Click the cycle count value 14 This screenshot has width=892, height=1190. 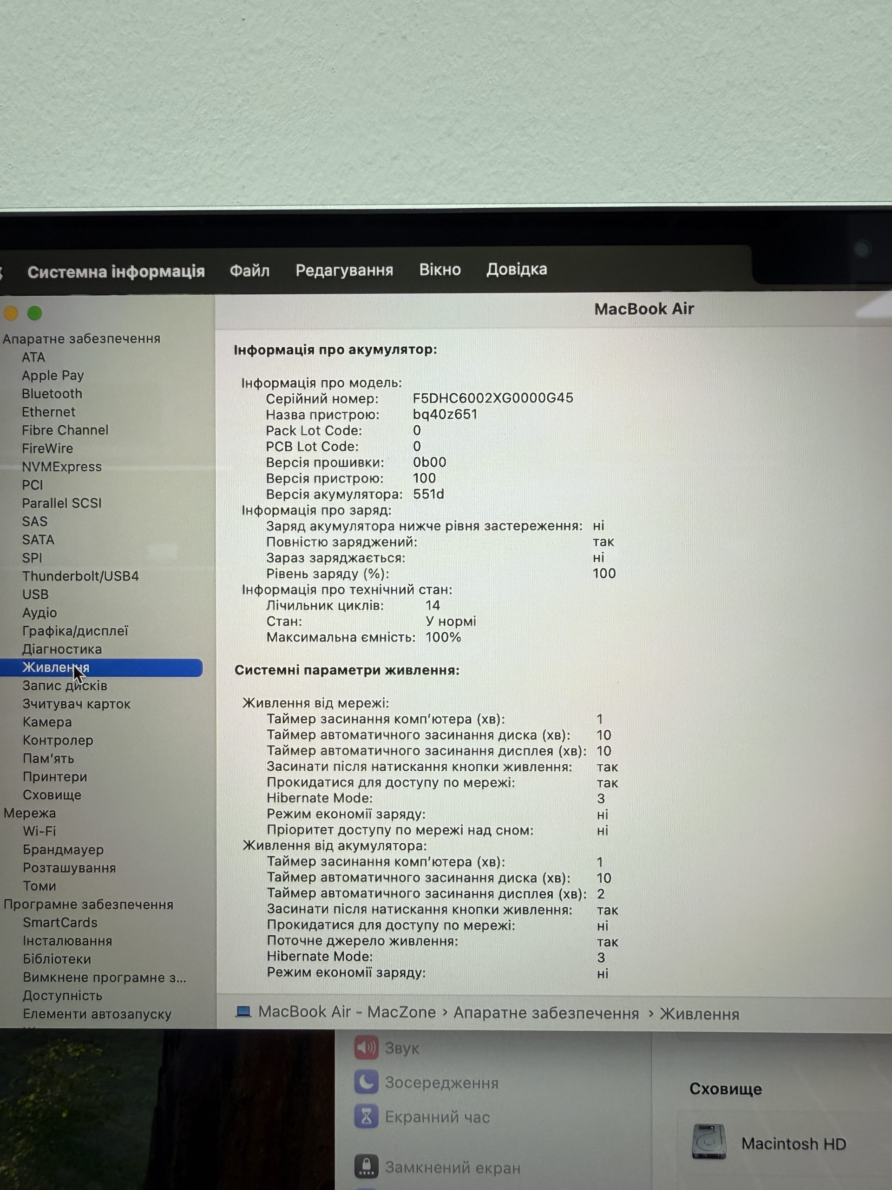(433, 606)
